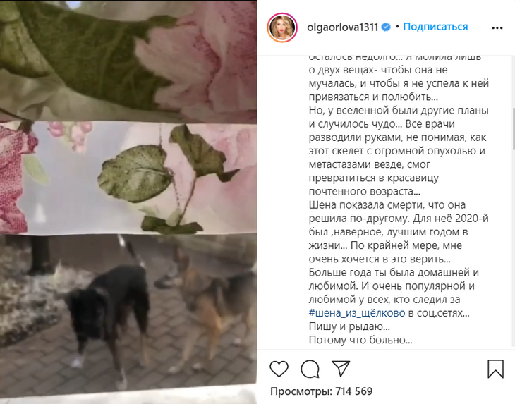Click the large pink flower at the video top
Image resolution: width=515 pixels, height=404 pixels.
pyautogui.click(x=197, y=59)
